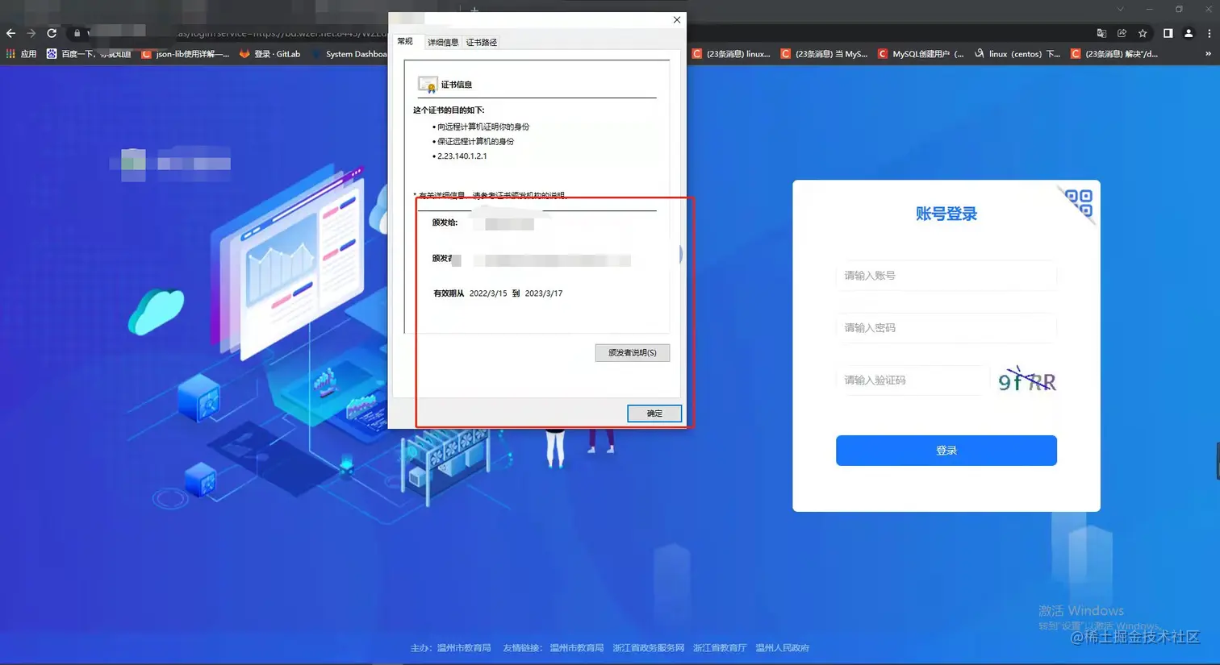Image resolution: width=1220 pixels, height=665 pixels.
Task: Bookmark this page with star icon
Action: point(1143,33)
